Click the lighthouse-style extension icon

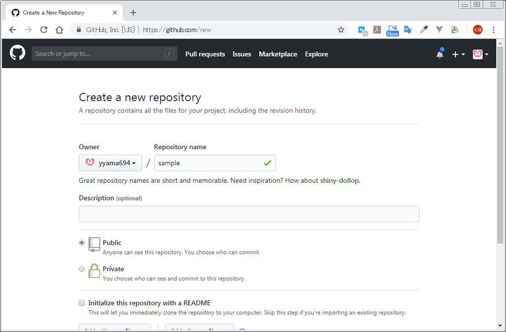pos(455,30)
